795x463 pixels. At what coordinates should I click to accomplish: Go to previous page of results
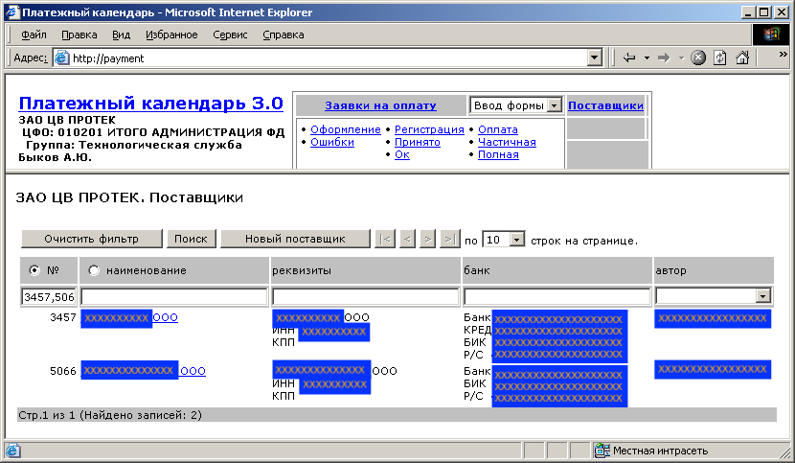[407, 239]
